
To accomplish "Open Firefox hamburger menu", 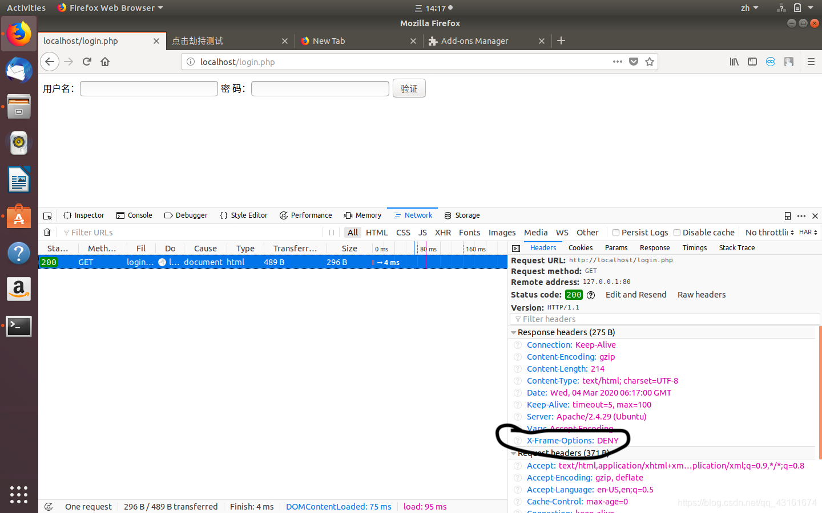I will coord(811,62).
